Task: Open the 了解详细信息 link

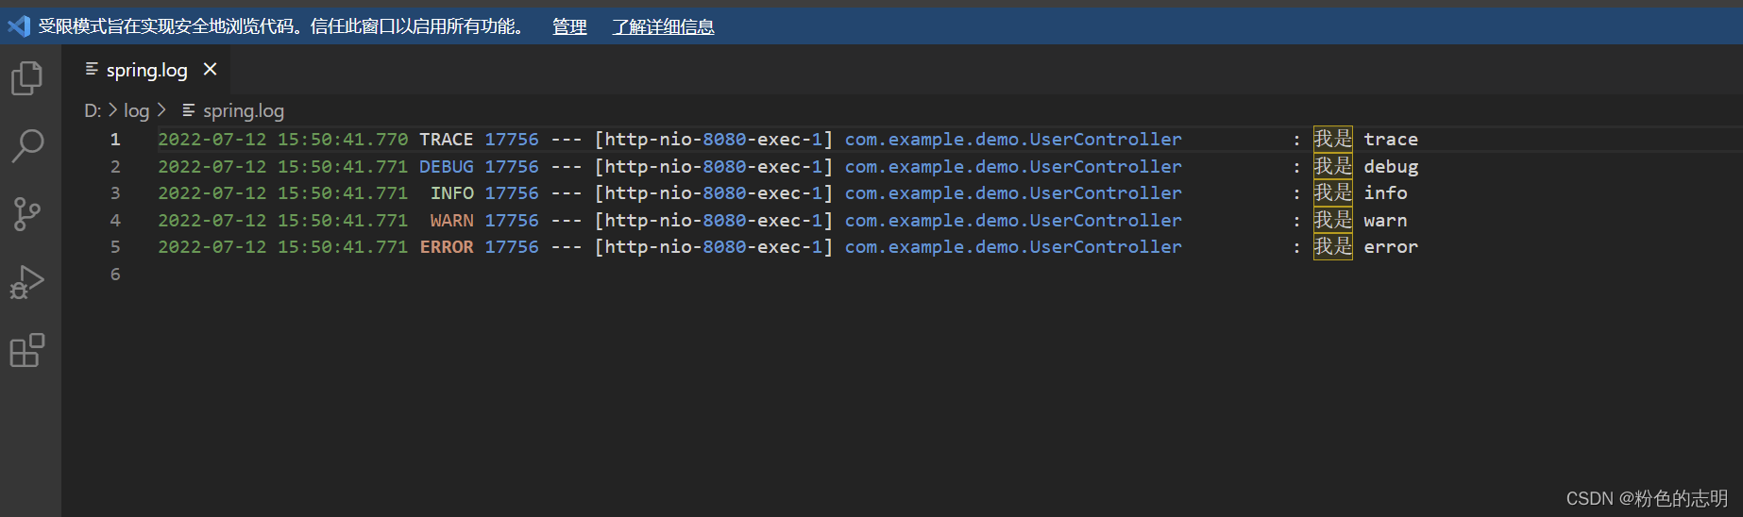Action: [x=663, y=27]
